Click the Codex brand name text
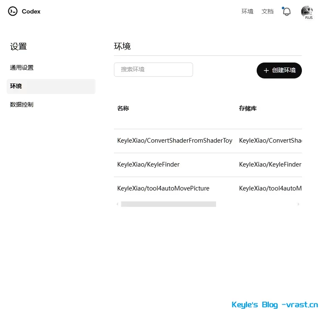 pos(31,11)
